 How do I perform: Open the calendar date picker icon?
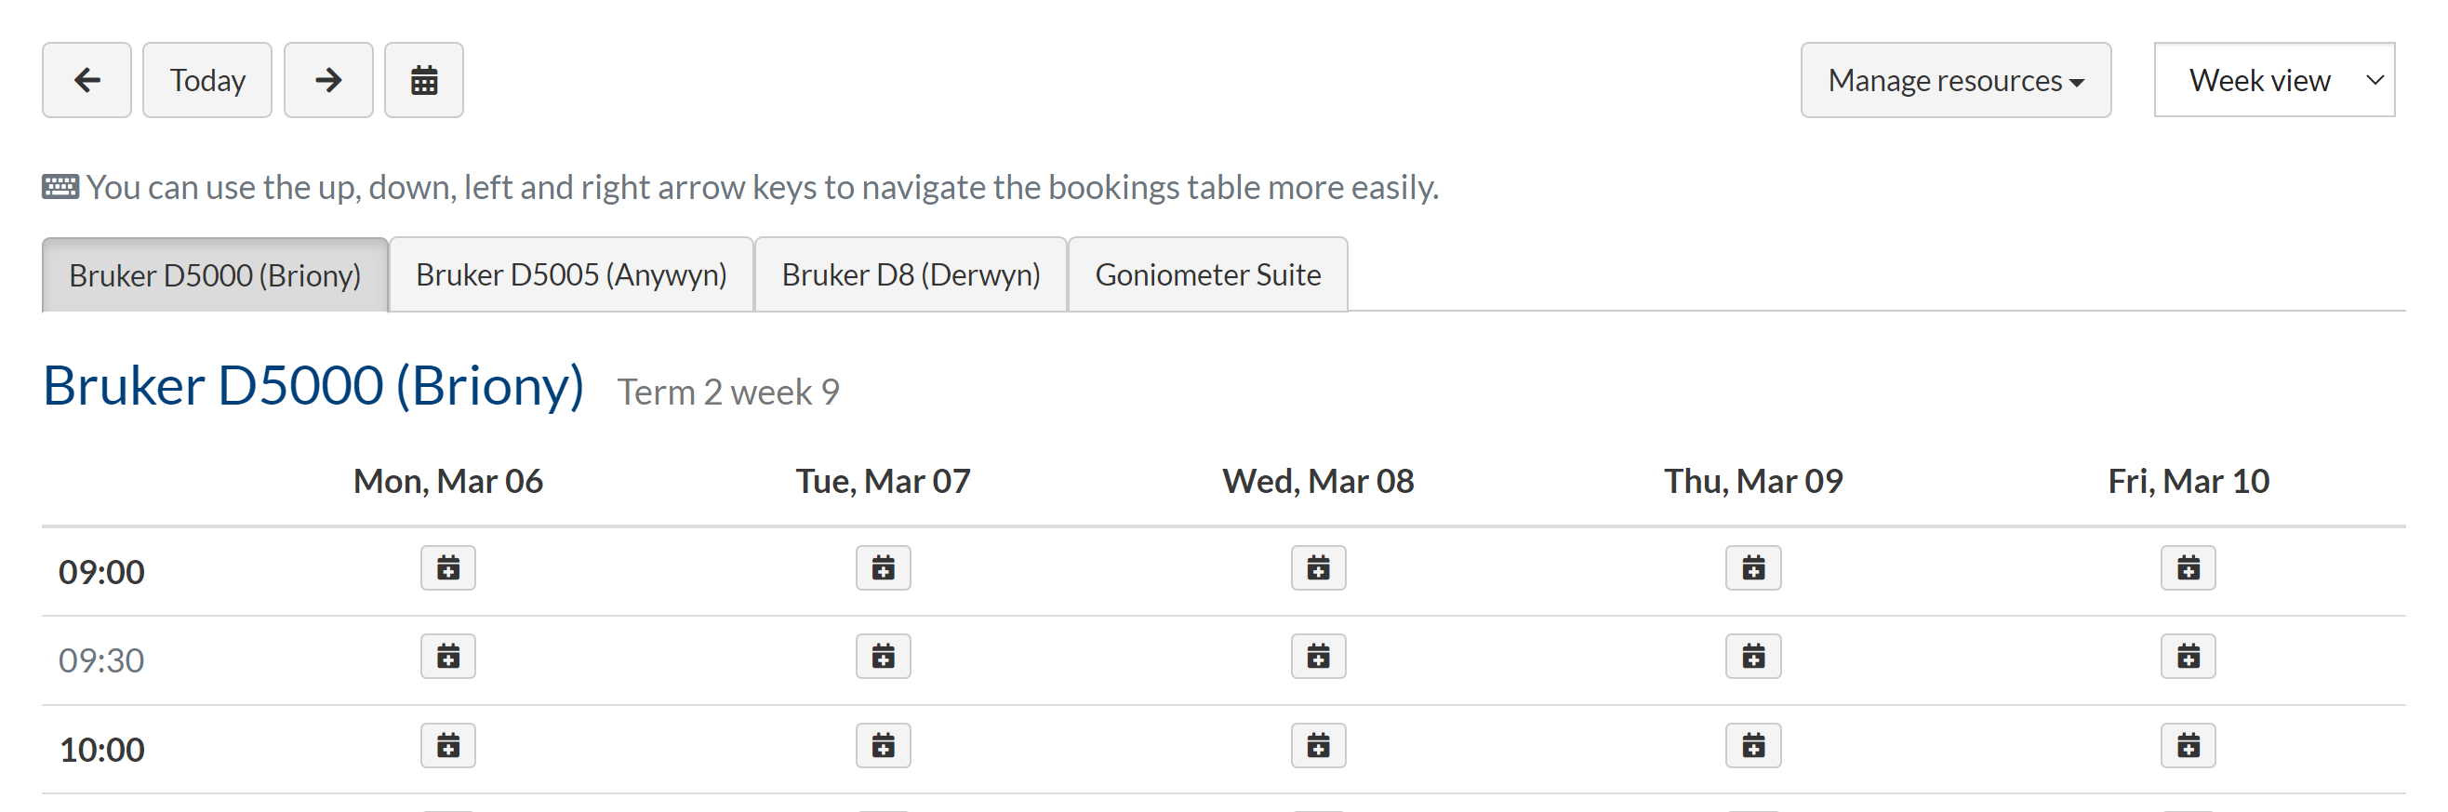[424, 80]
